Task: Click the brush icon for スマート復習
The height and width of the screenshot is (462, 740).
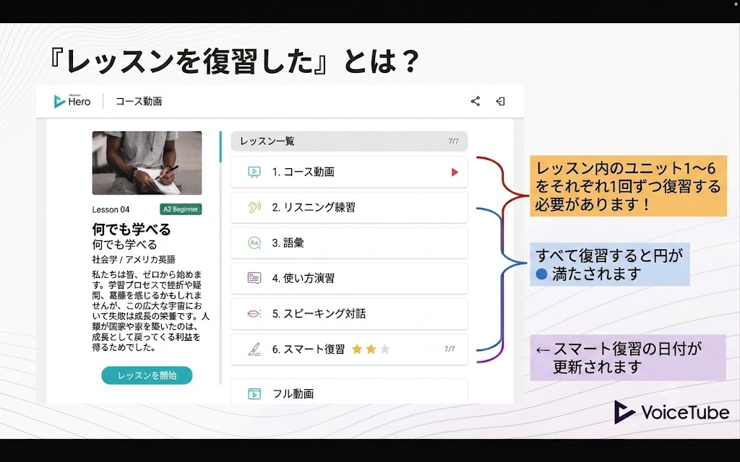Action: click(x=254, y=349)
